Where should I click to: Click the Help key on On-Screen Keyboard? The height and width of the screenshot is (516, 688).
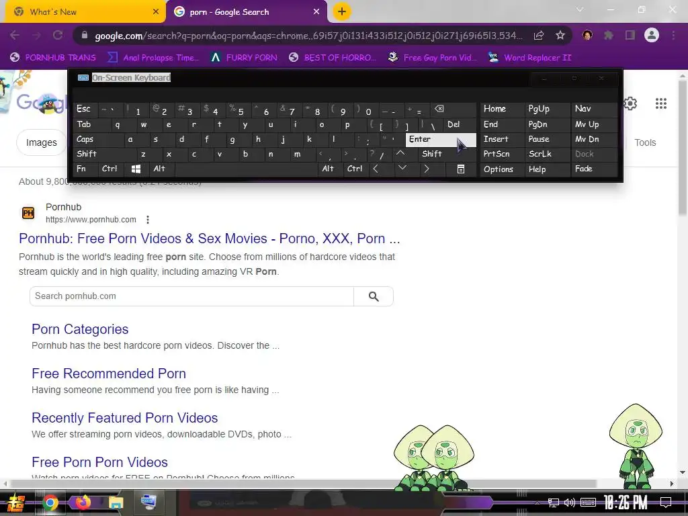click(x=547, y=169)
